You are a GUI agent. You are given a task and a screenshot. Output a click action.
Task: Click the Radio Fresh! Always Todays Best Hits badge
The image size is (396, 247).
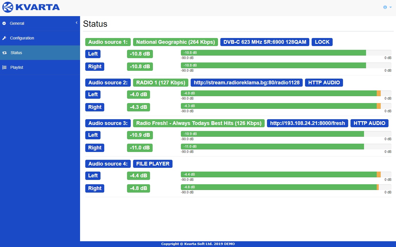click(x=199, y=123)
